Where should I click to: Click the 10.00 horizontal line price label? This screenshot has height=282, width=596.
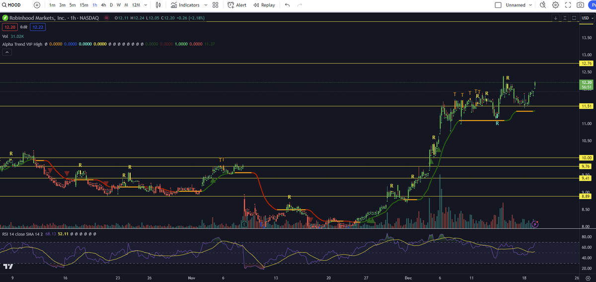(x=586, y=158)
